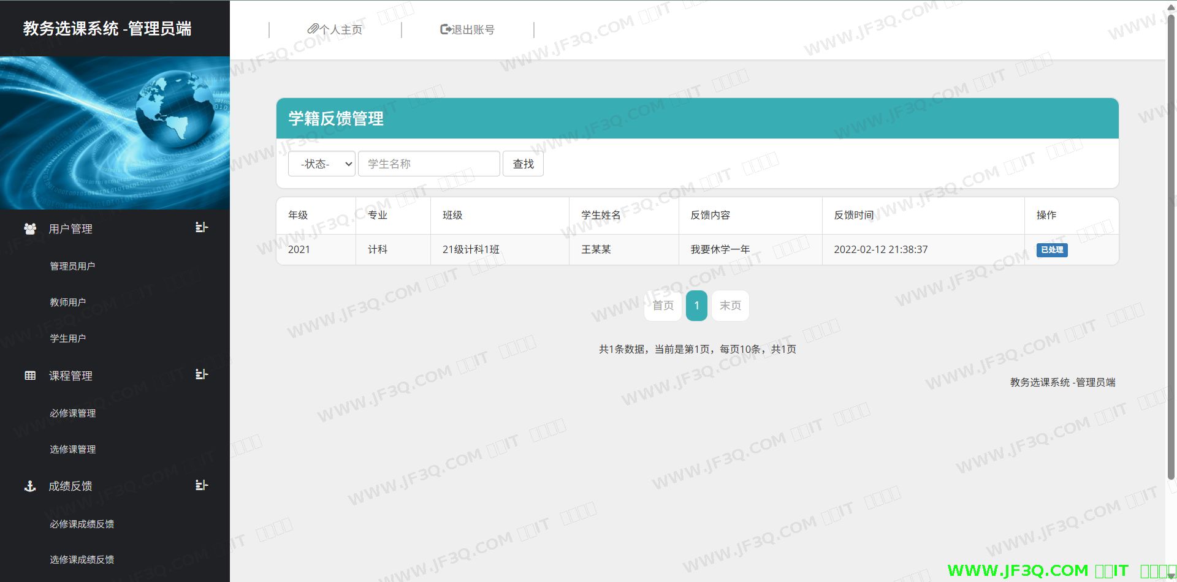Click the paperclip icon for 个人主页
1177x582 pixels.
(313, 29)
